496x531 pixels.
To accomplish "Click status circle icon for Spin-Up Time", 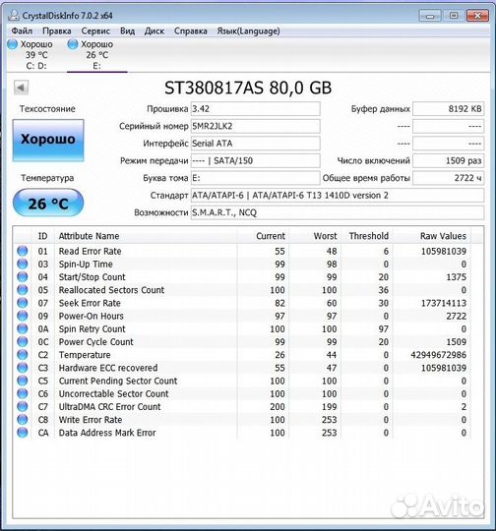I will coord(23,264).
